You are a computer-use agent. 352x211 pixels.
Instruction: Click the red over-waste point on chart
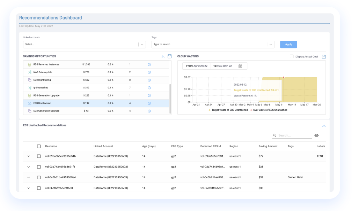(x=284, y=77)
